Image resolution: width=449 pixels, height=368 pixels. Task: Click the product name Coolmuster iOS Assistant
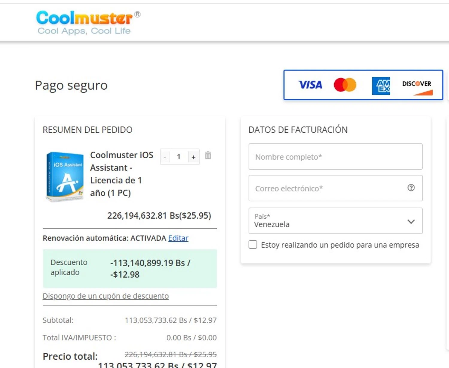(x=122, y=174)
